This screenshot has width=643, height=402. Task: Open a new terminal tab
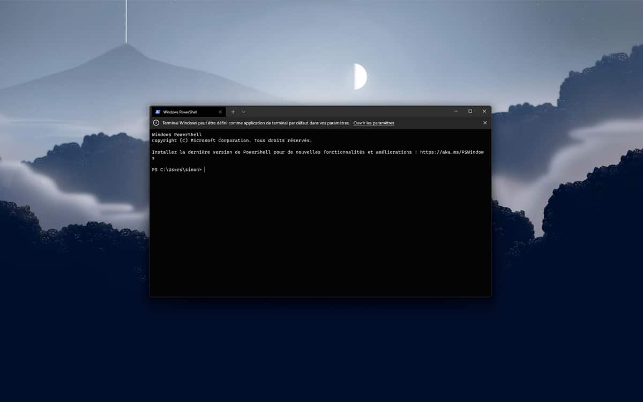coord(233,112)
